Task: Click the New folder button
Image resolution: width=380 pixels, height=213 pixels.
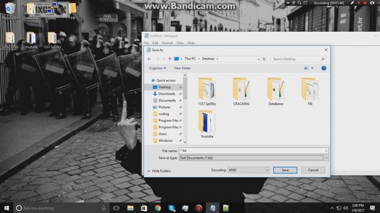Action: tap(182, 69)
